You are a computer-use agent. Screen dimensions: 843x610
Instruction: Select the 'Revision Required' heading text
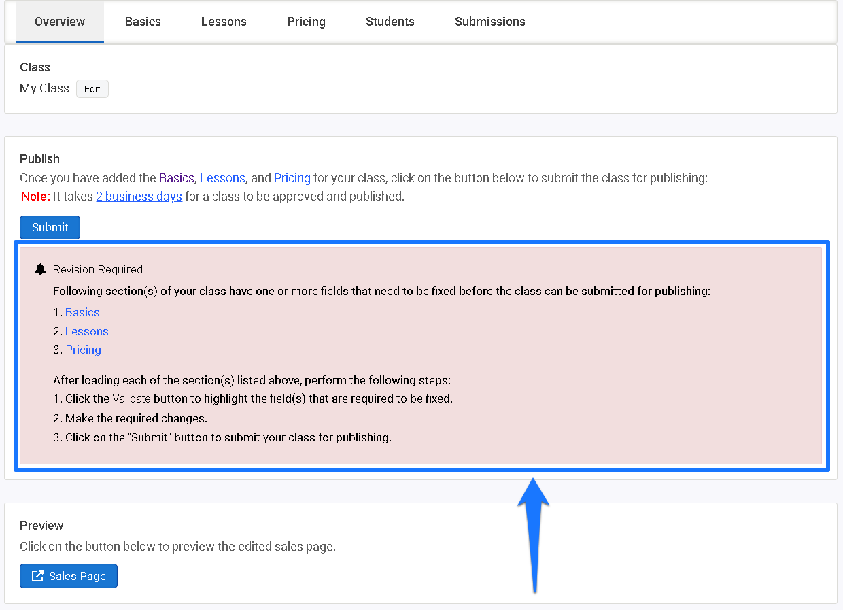pyautogui.click(x=98, y=269)
